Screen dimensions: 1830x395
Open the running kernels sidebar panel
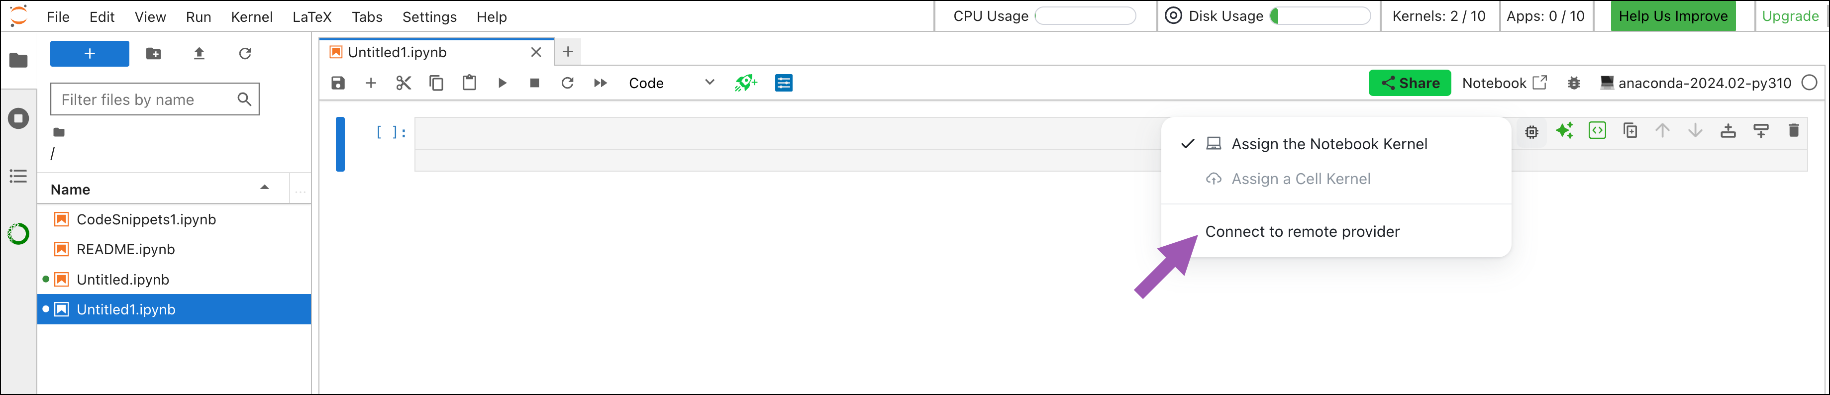point(18,118)
